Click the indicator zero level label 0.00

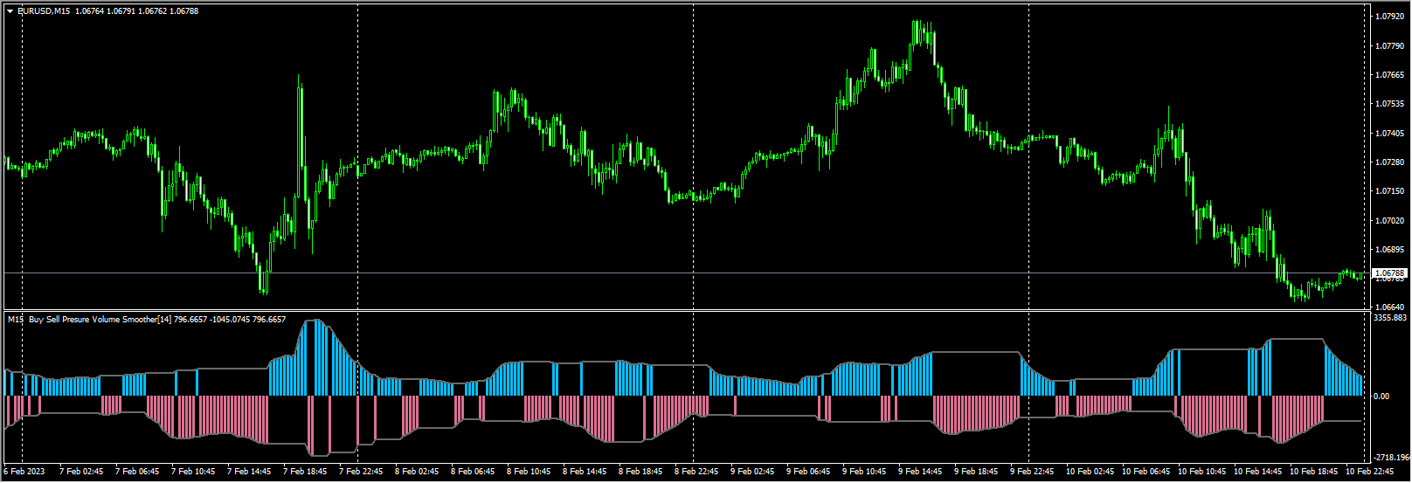pos(1381,397)
